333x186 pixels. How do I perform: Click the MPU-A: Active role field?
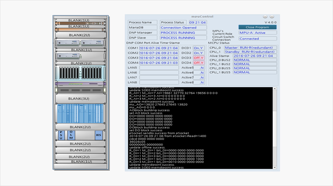(x=258, y=33)
